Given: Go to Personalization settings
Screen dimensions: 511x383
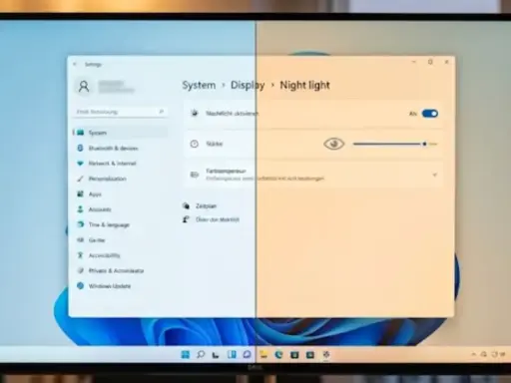Looking at the screenshot, I should tap(107, 179).
